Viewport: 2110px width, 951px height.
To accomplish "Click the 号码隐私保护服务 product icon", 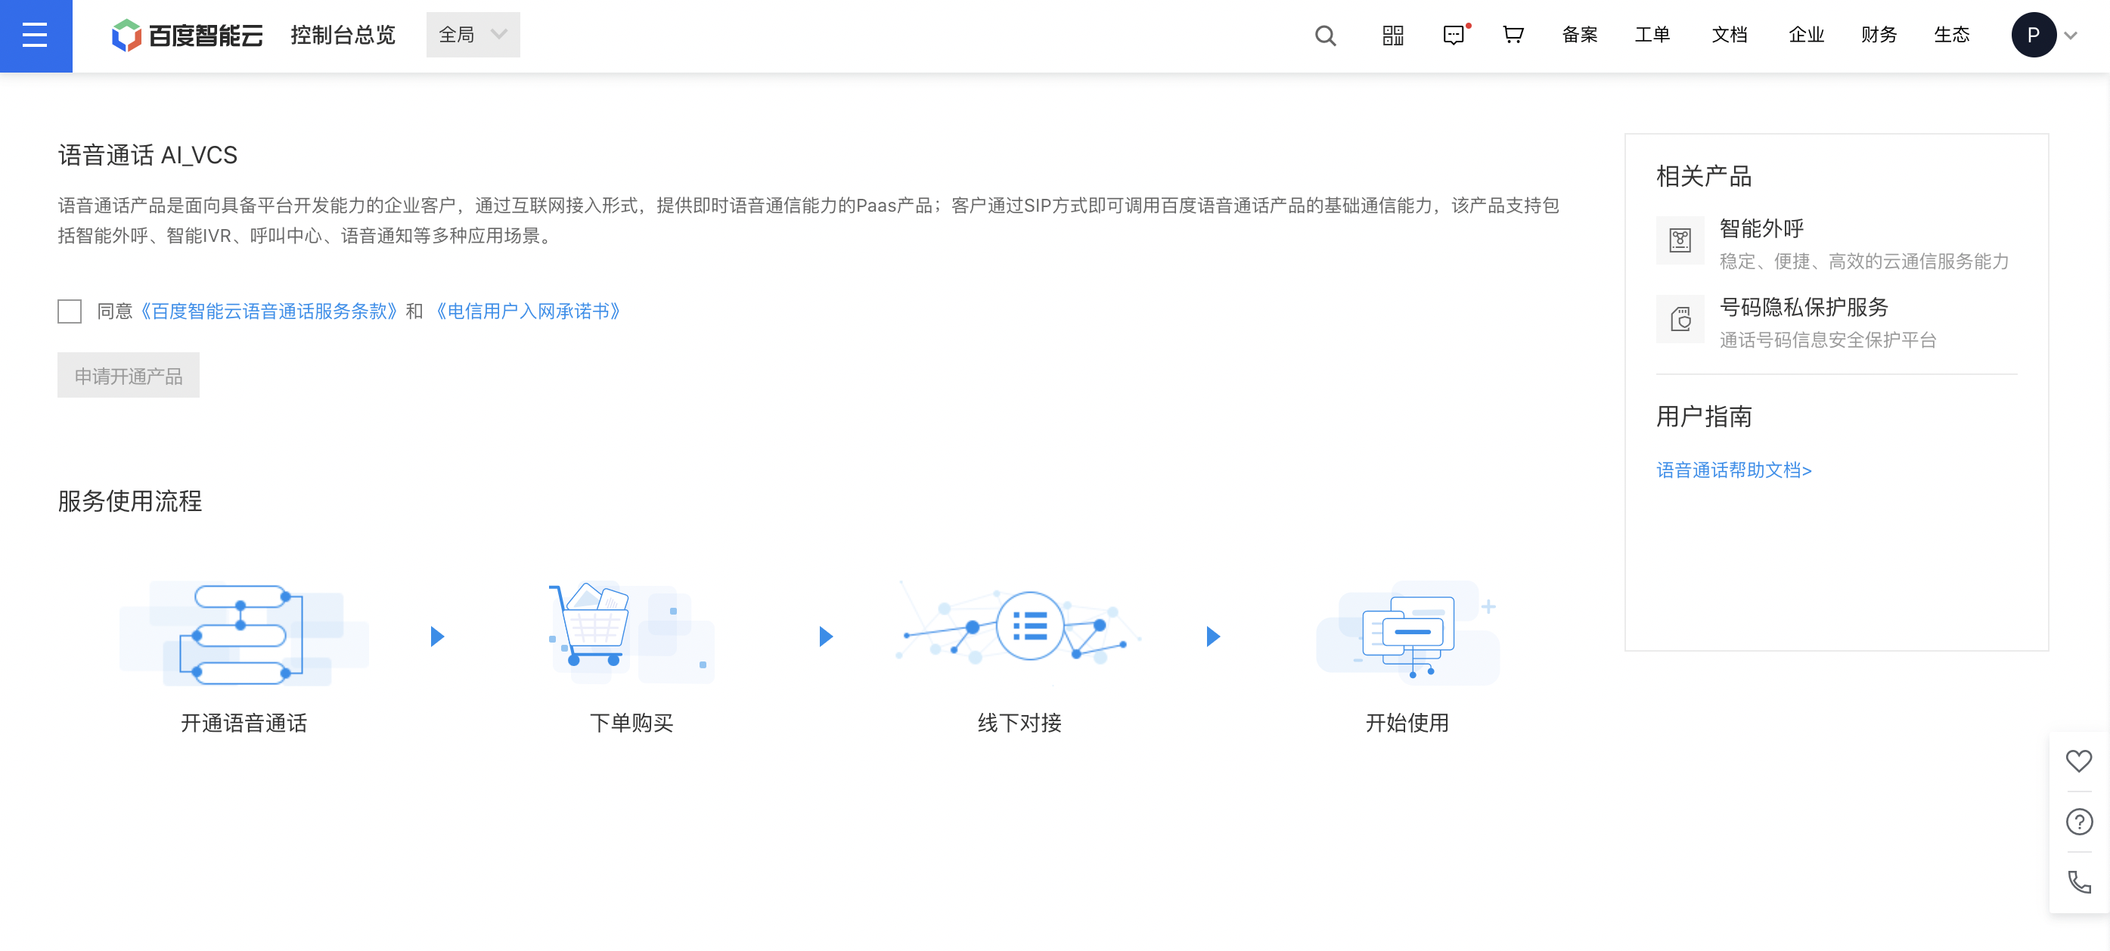I will [x=1680, y=319].
